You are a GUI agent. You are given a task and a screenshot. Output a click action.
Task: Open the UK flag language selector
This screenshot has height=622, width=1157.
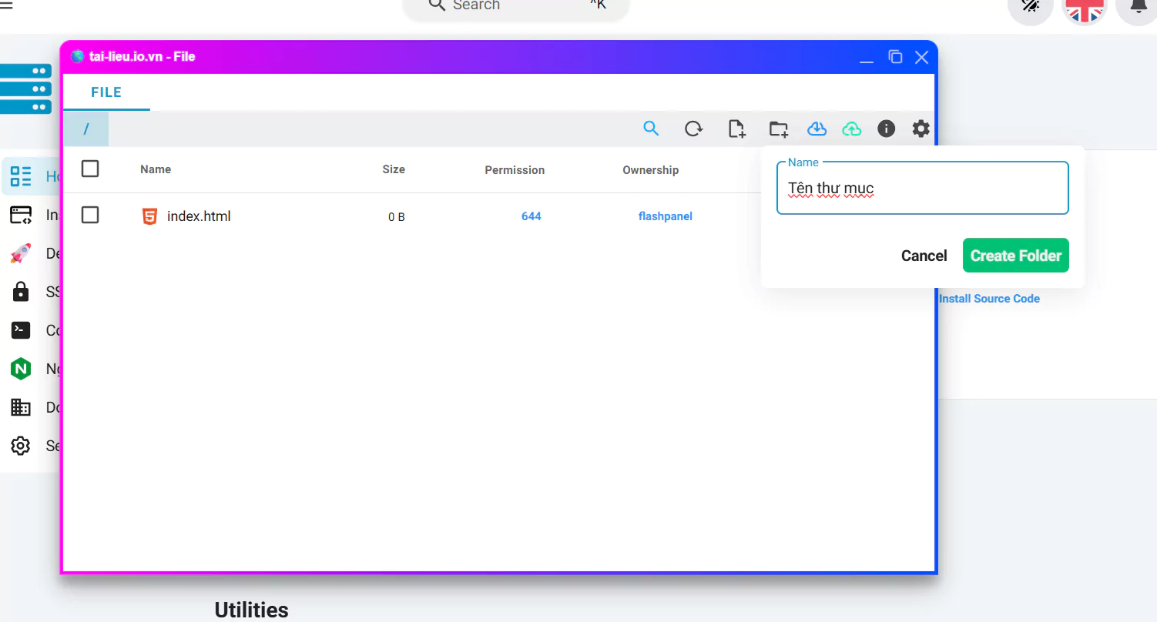click(1084, 8)
